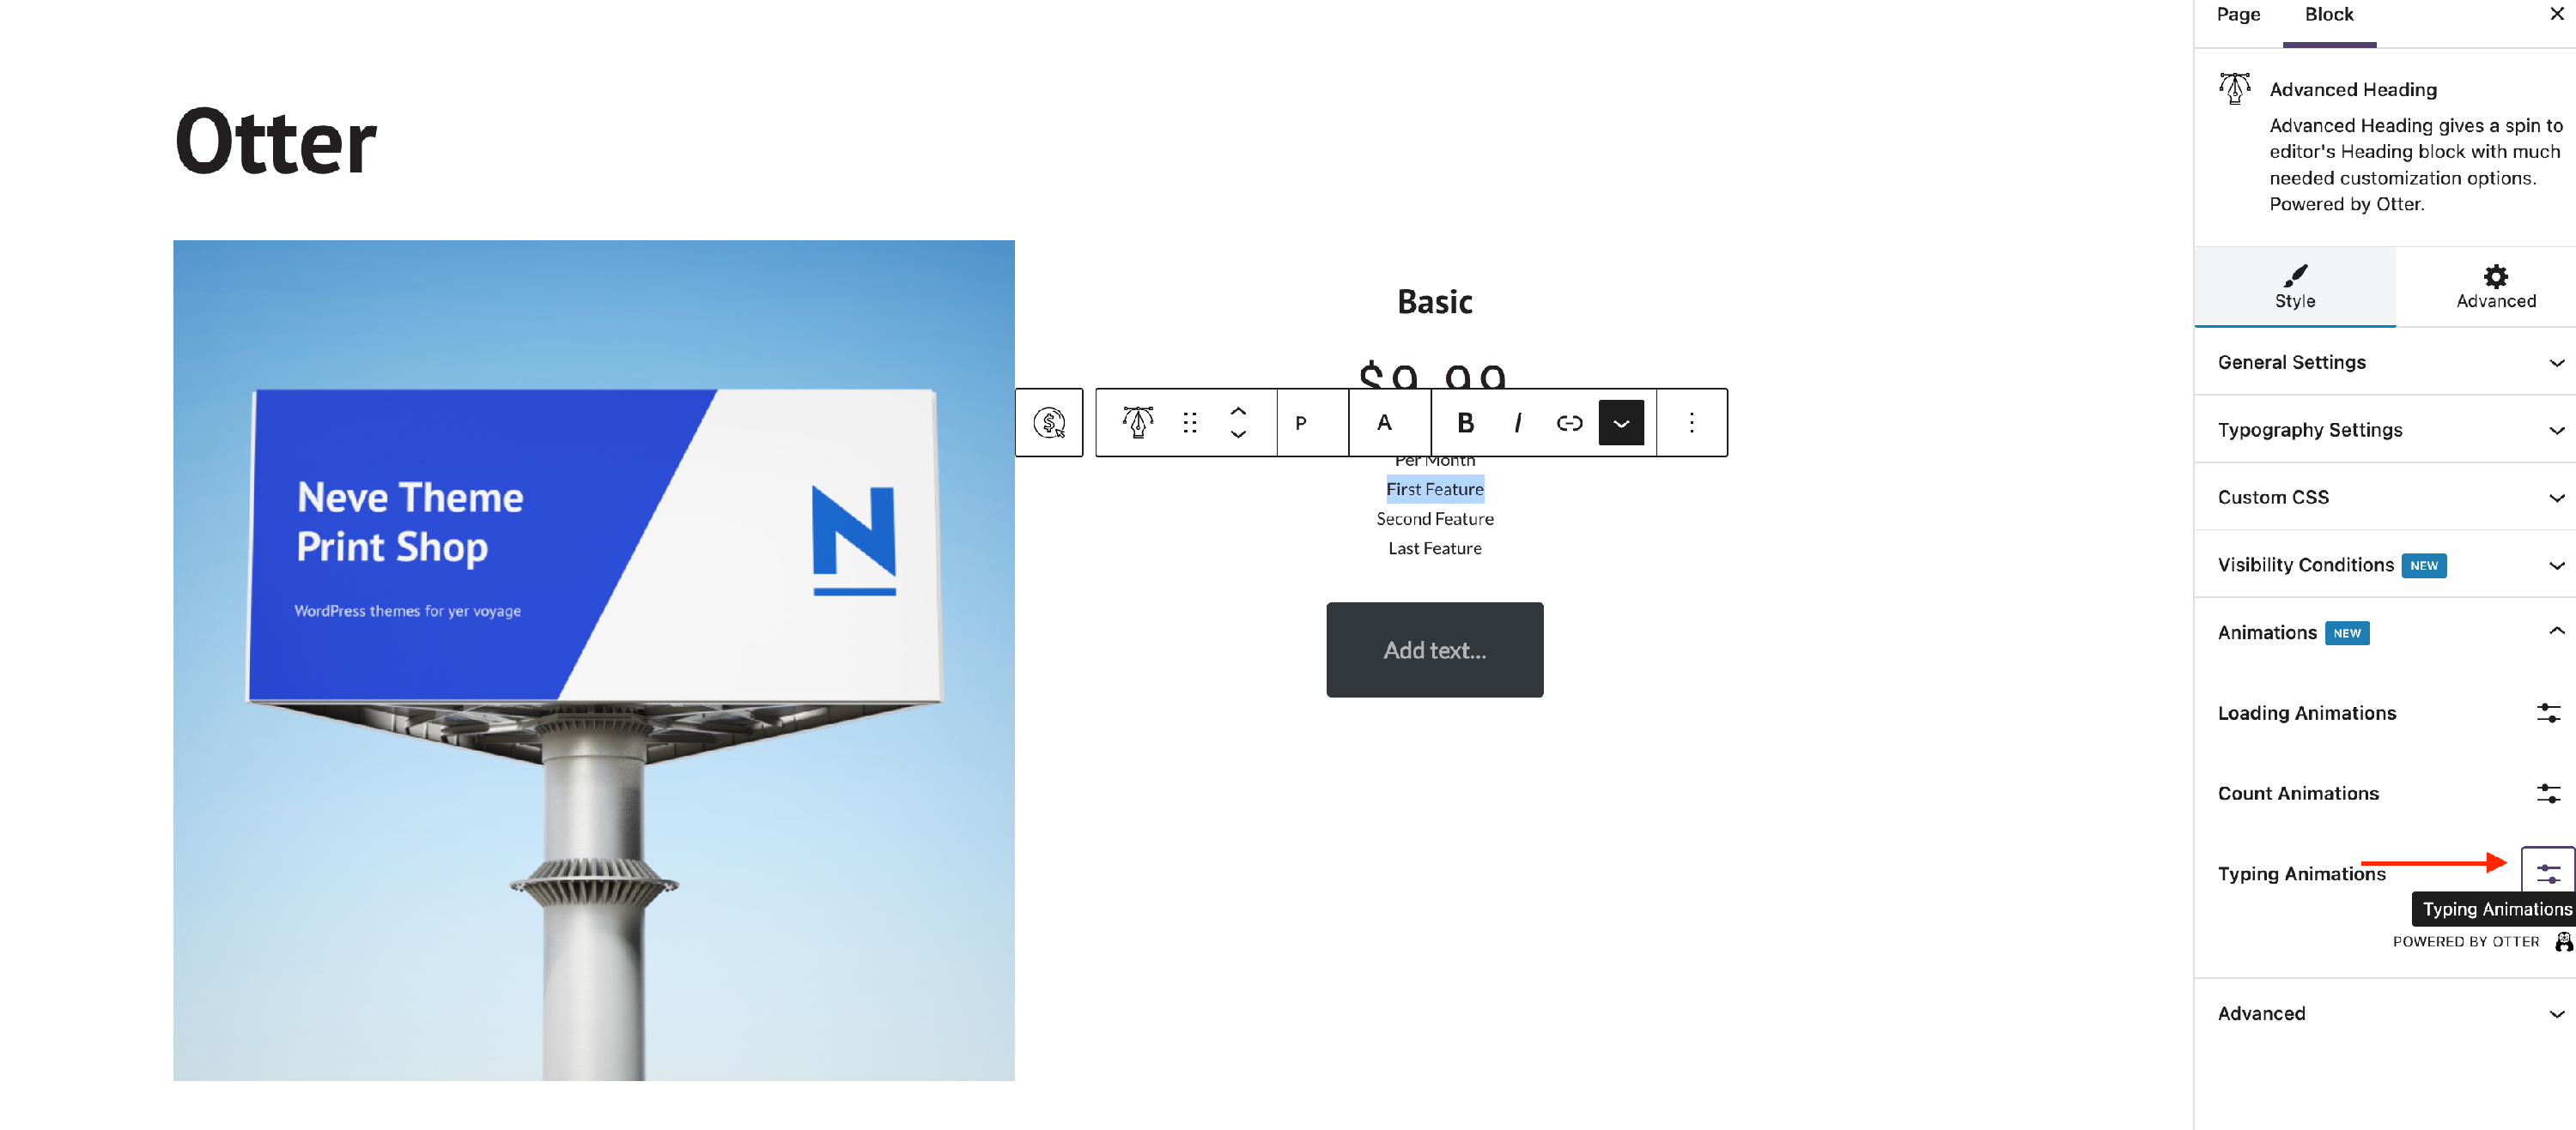2576x1130 pixels.
Task: Expand General Settings panel
Action: coord(2385,362)
